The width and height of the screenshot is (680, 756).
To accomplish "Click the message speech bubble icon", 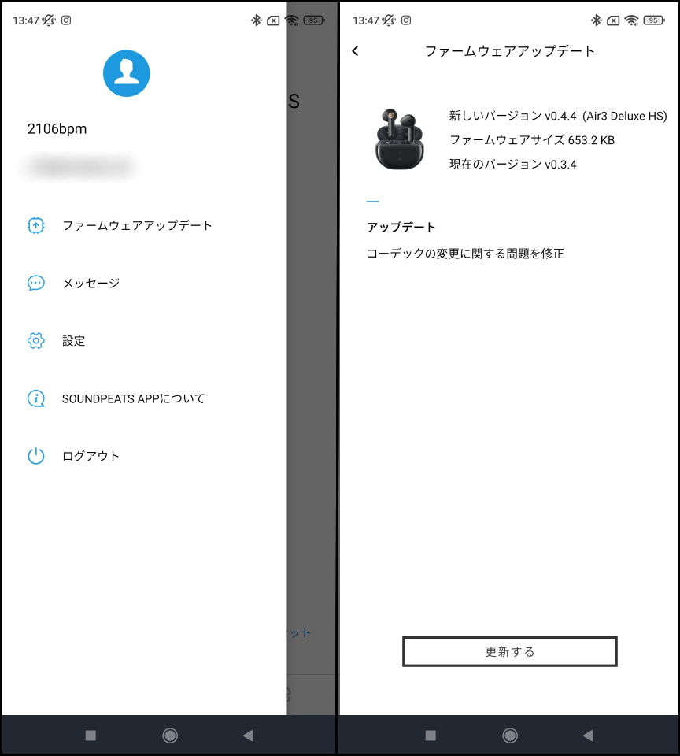I will [36, 283].
